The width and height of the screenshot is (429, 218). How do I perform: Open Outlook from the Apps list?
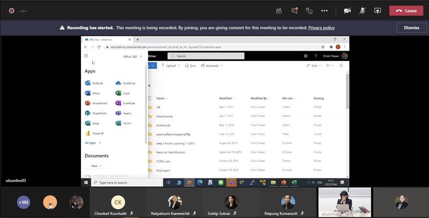click(94, 83)
